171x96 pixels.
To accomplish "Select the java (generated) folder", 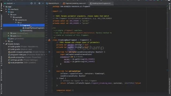I will [16, 39].
